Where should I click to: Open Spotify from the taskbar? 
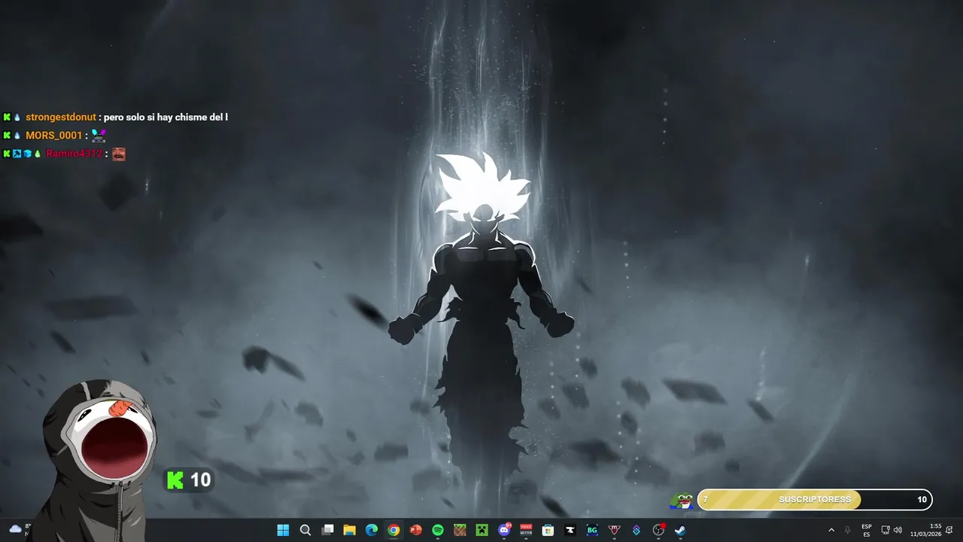tap(438, 530)
